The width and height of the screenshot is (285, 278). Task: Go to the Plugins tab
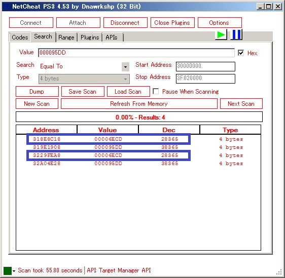pyautogui.click(x=90, y=37)
